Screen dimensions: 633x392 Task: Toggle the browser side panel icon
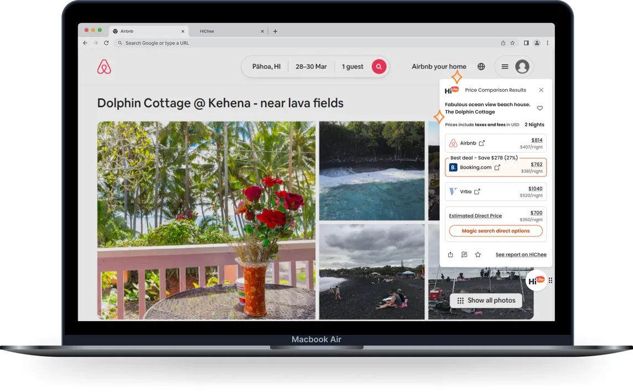tap(526, 43)
